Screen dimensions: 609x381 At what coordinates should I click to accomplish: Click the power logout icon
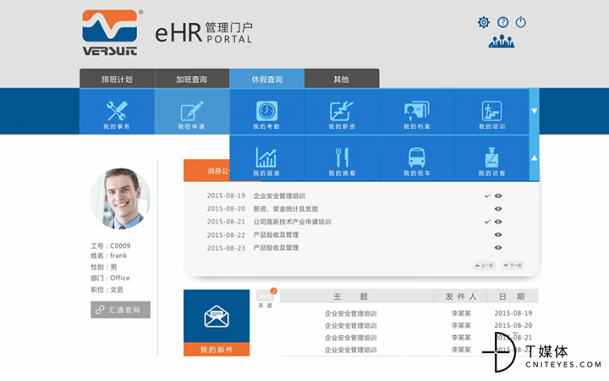521,22
